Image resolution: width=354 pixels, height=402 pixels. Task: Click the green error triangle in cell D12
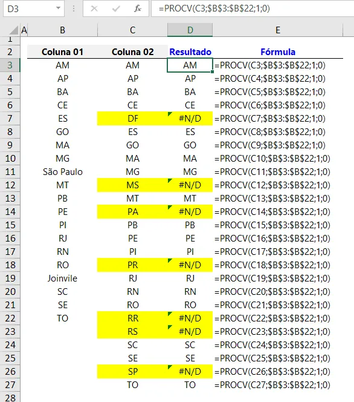(x=170, y=181)
